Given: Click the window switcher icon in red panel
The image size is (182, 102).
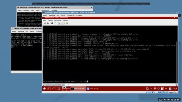Looking at the screenshot, I should [x=54, y=89].
